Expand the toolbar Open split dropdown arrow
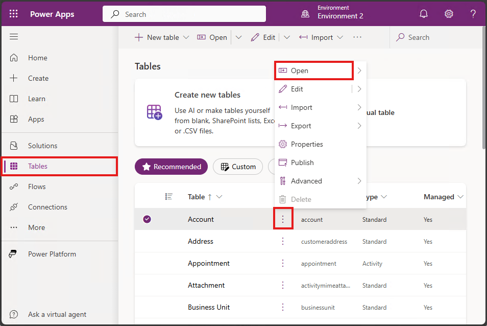Viewport: 487px width, 326px height. click(x=238, y=38)
